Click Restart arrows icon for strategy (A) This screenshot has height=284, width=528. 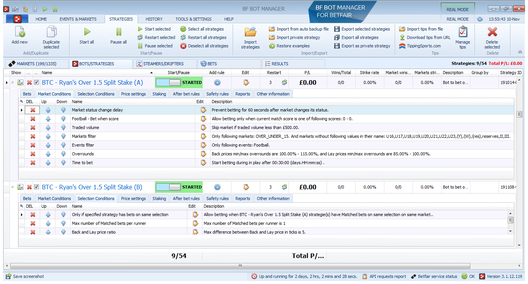pos(284,82)
